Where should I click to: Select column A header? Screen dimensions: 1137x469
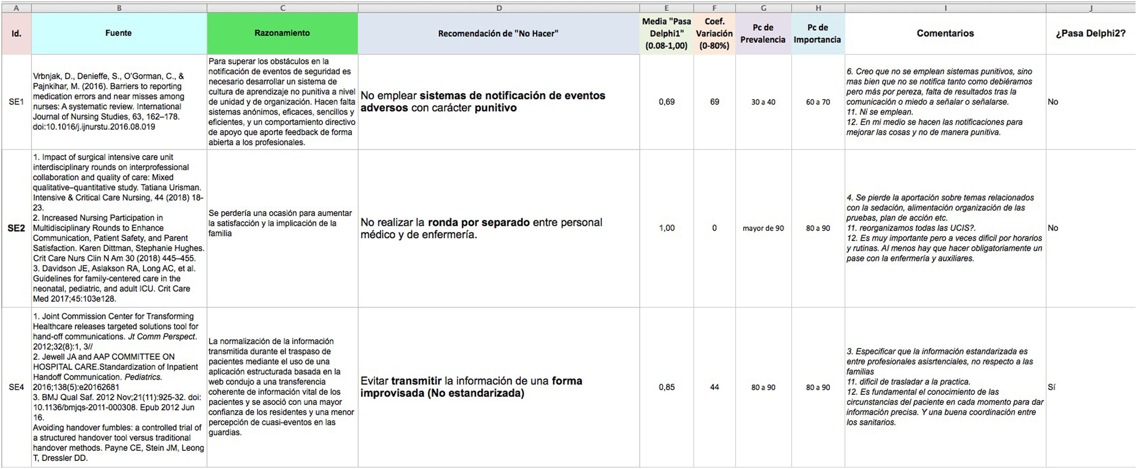click(16, 8)
